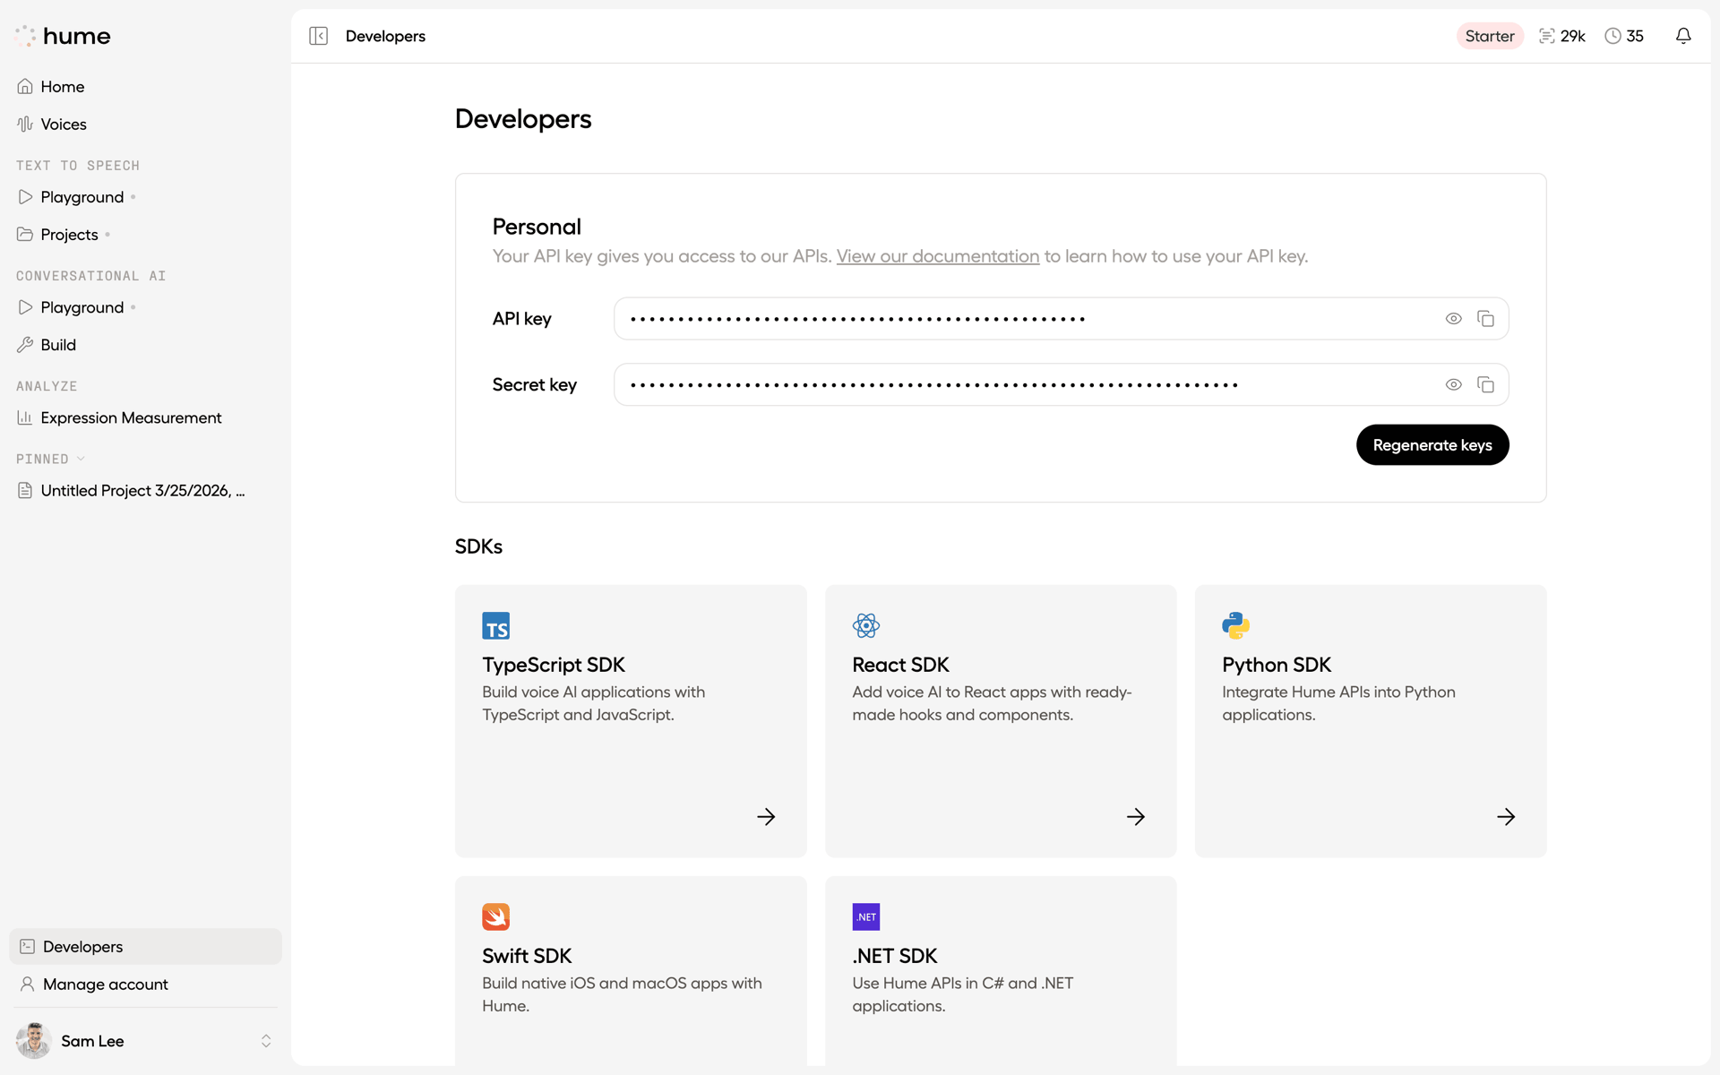
Task: Click the 35 minutes clock indicator
Action: 1624,36
